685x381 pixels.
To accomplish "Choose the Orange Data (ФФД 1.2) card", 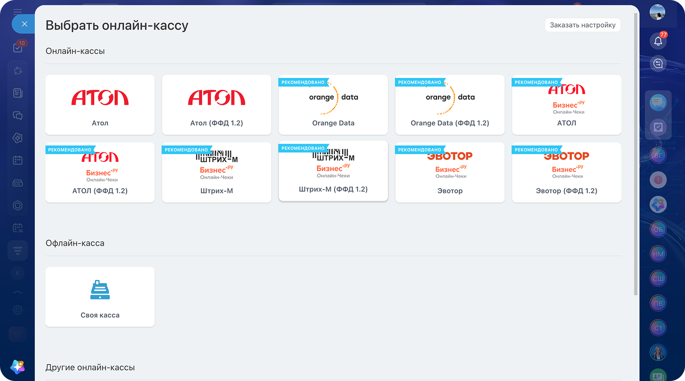I will pos(450,105).
